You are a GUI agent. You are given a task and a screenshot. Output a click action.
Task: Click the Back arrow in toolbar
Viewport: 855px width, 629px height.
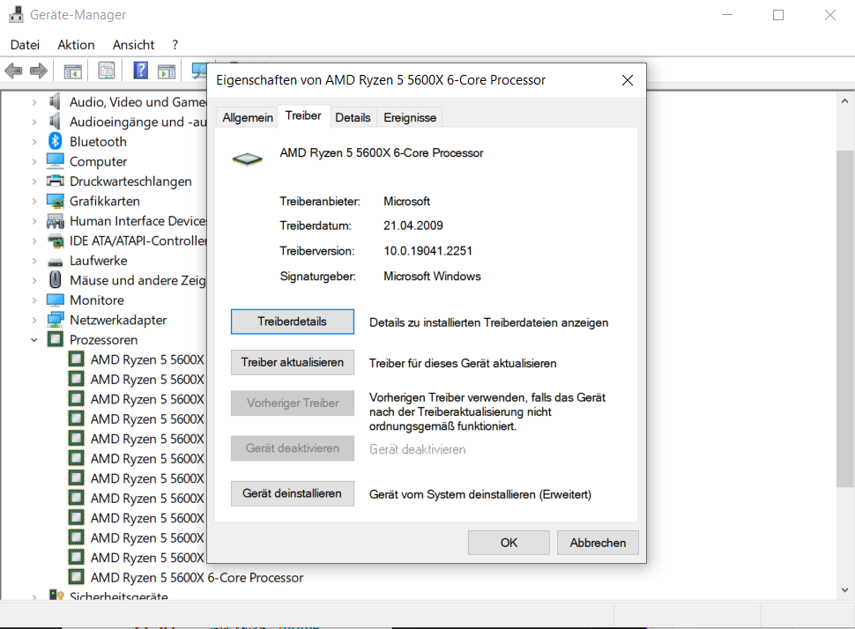click(x=13, y=70)
